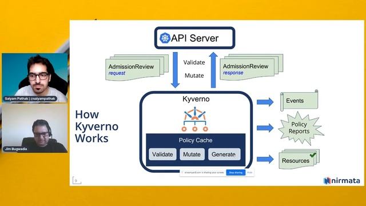Screen dimensions: 366x206
Task: Click the 'How Kyverno Works' slide title
Action: 97,126
